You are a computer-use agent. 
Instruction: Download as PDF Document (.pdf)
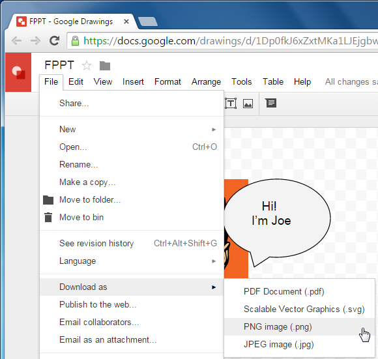click(299, 291)
